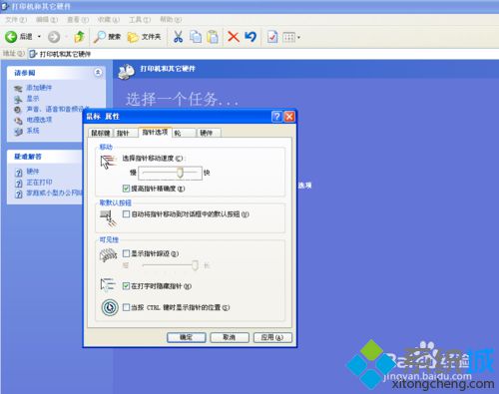Click the grey Forward arrow button
Image resolution: width=499 pixels, height=394 pixels.
coord(54,37)
